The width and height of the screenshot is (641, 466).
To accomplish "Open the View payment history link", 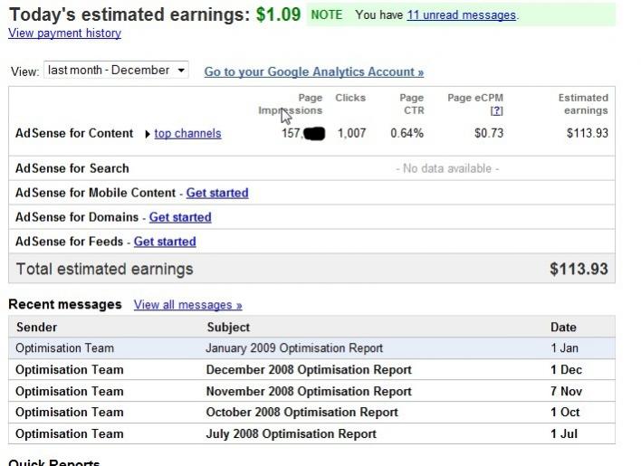I will [64, 33].
